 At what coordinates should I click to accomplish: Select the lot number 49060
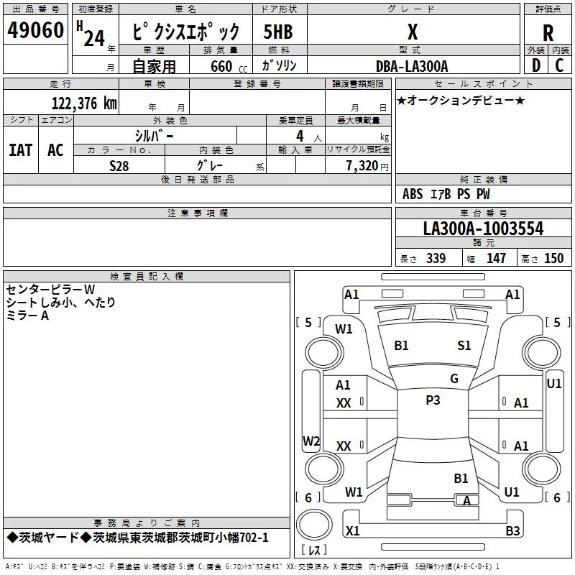click(x=35, y=31)
